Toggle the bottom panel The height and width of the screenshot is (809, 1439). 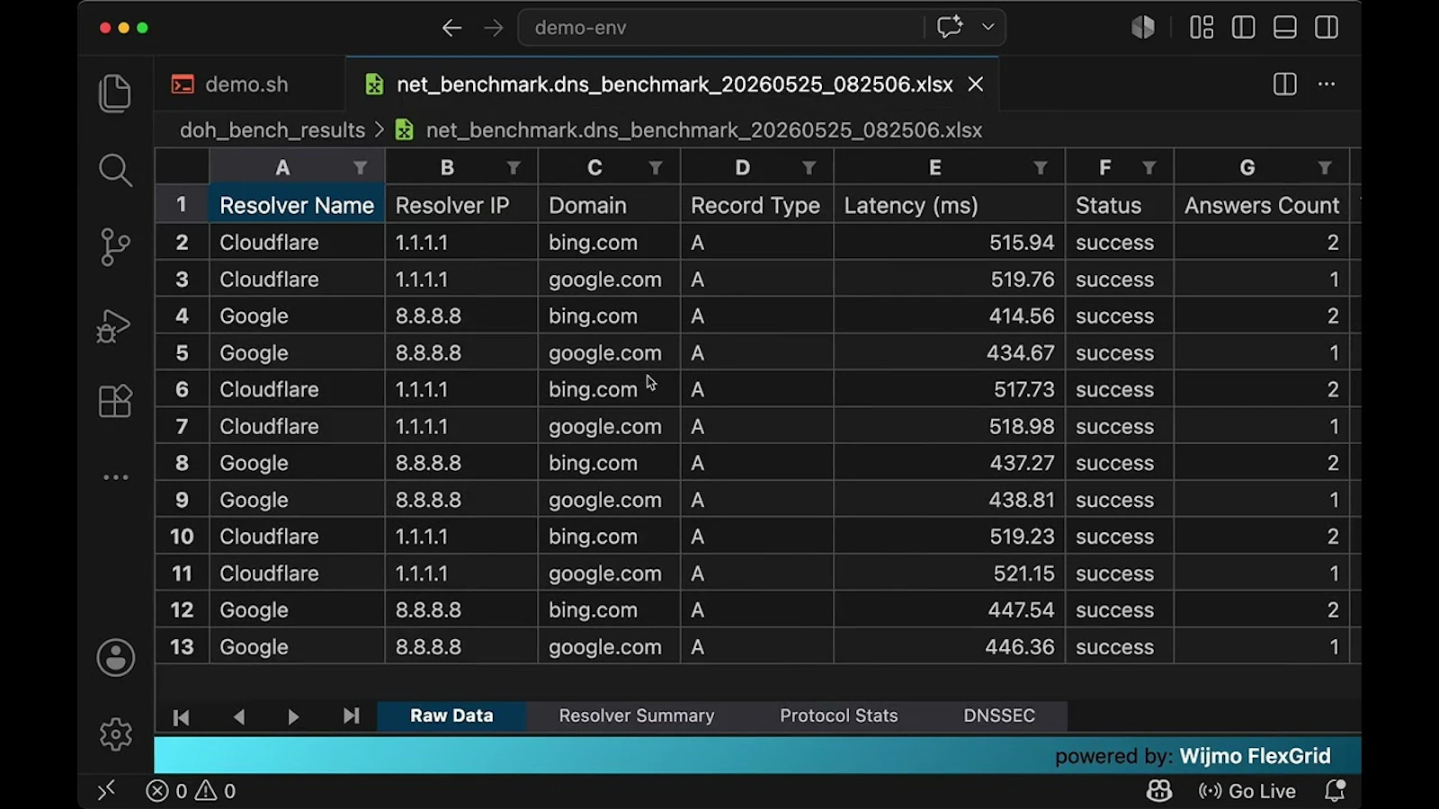coord(1285,28)
